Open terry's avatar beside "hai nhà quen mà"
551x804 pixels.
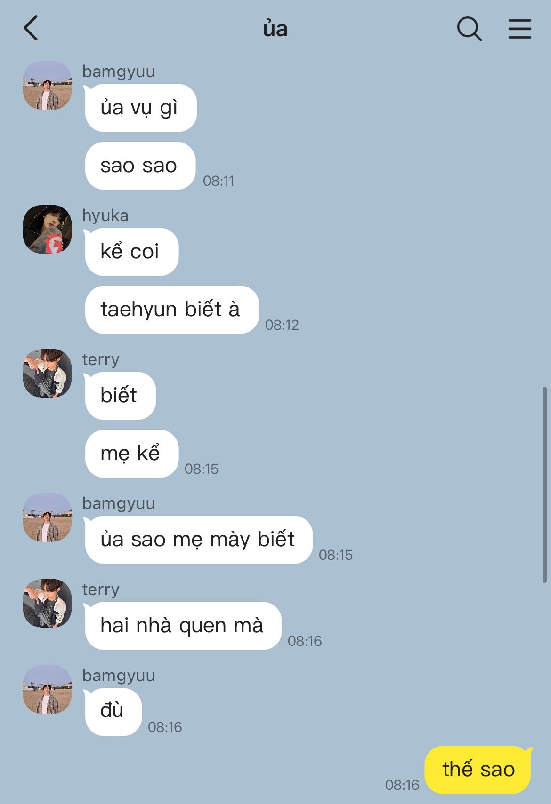[47, 603]
